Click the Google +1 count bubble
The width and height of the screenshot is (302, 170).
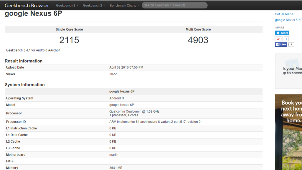[x=286, y=39]
